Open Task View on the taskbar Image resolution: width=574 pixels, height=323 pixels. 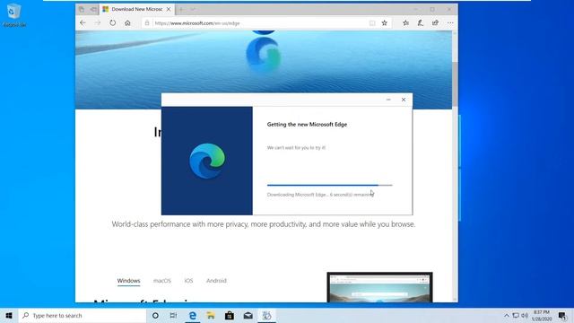[x=173, y=316]
